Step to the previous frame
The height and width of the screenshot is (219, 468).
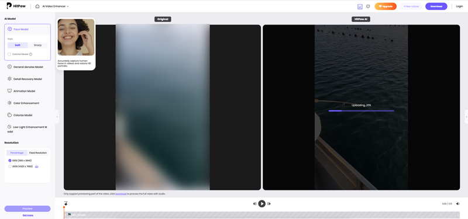pyautogui.click(x=254, y=204)
